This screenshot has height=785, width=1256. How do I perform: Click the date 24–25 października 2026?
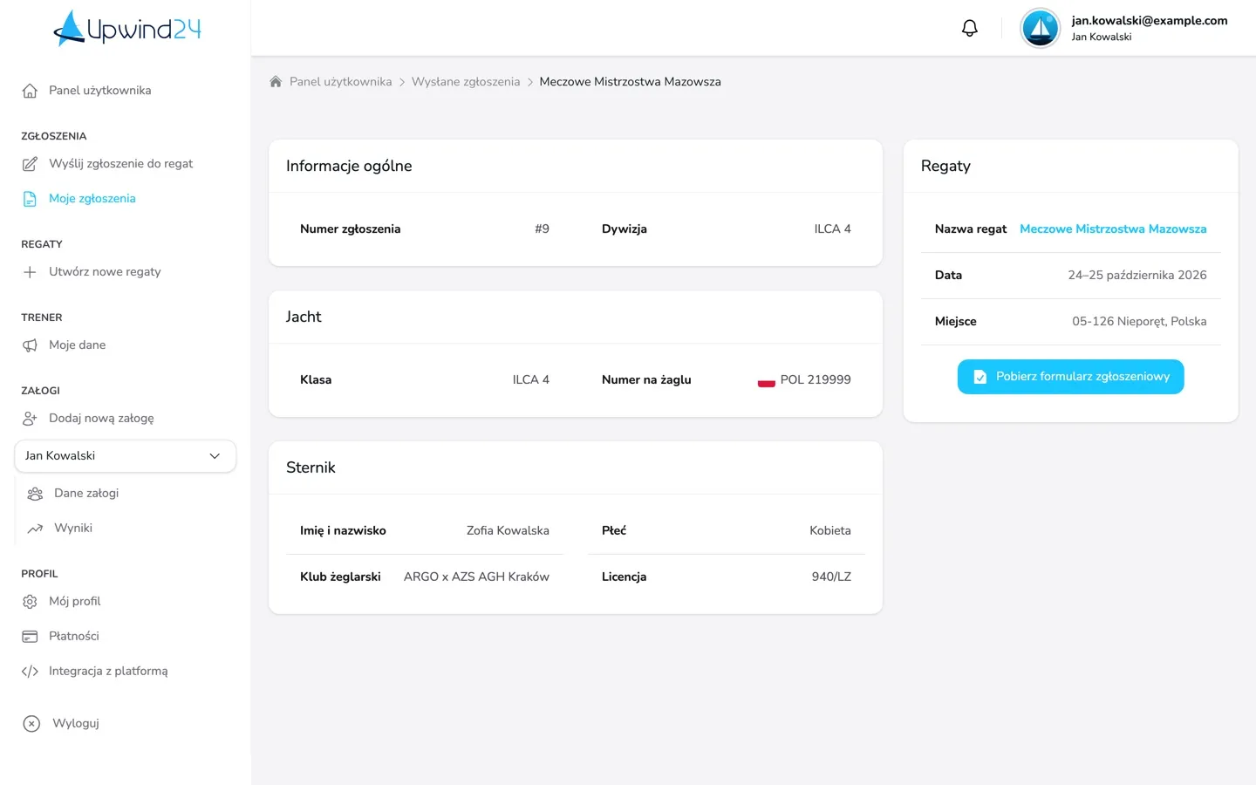(1137, 276)
